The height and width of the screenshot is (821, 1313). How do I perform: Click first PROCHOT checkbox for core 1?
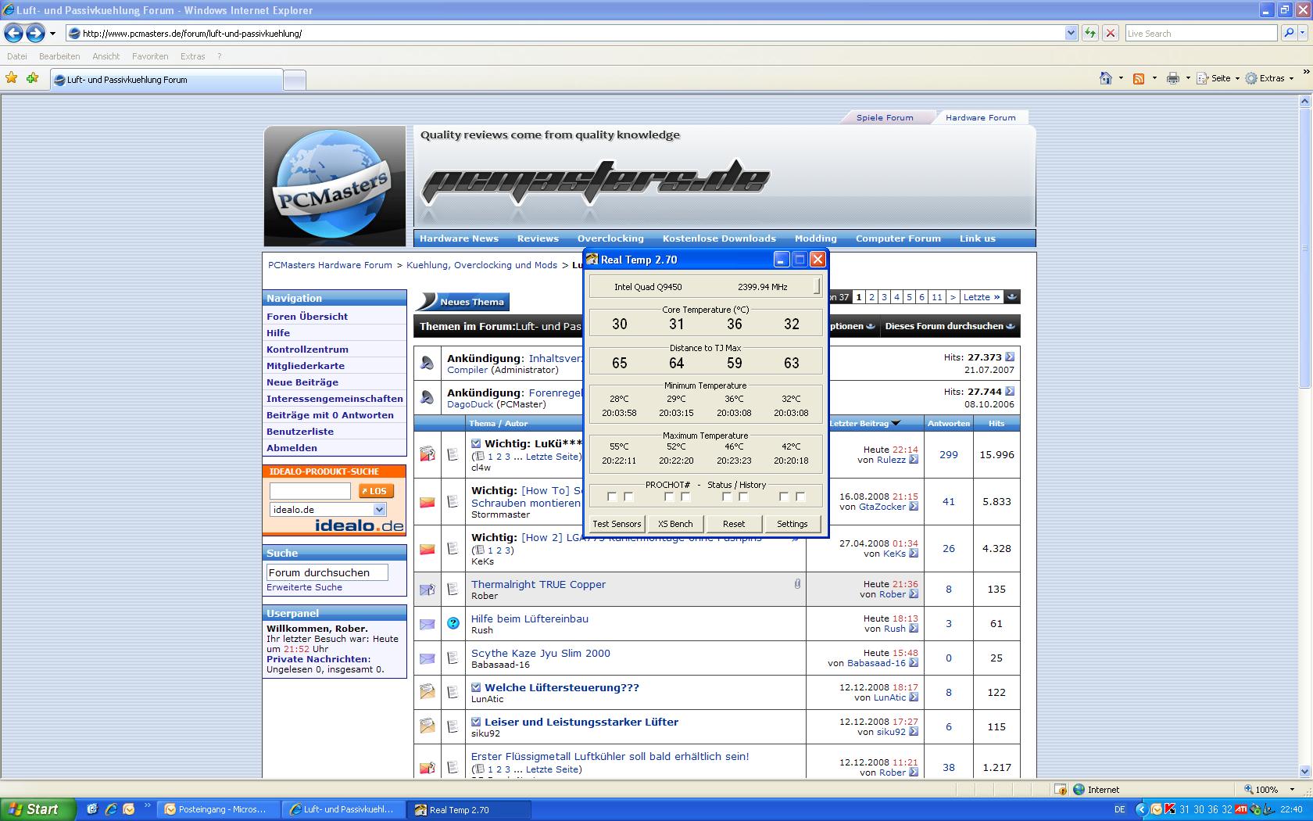[612, 497]
